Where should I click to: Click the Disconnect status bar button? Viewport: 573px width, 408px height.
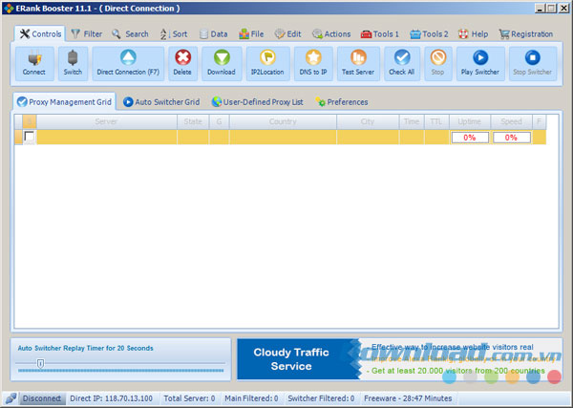pos(42,398)
